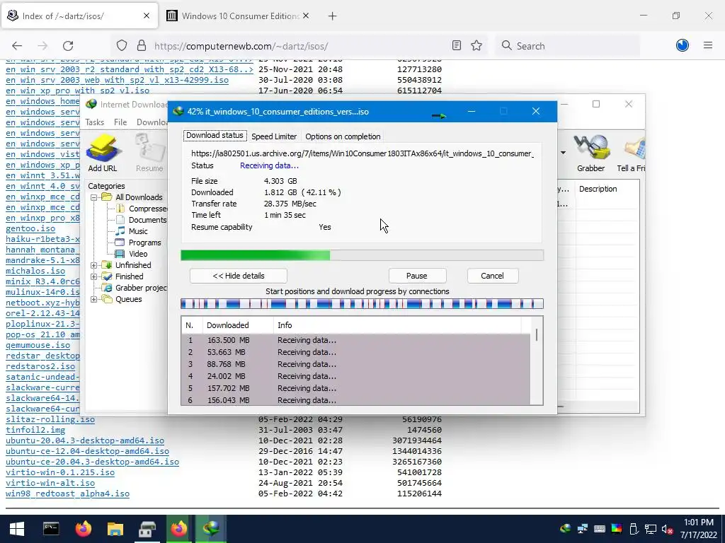725x543 pixels.
Task: Open gentoo.iso link
Action: [30, 228]
